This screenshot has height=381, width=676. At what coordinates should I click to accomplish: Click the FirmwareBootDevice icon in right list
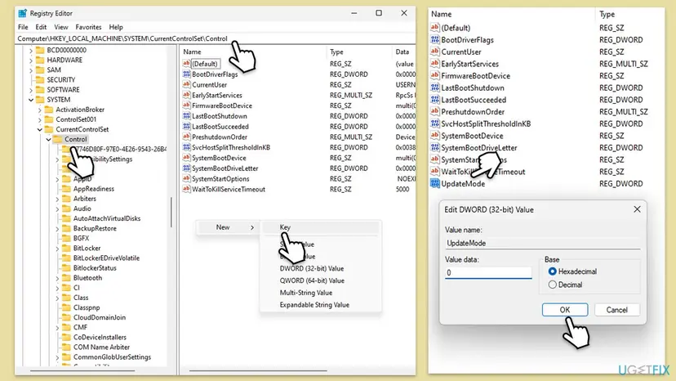coord(434,75)
